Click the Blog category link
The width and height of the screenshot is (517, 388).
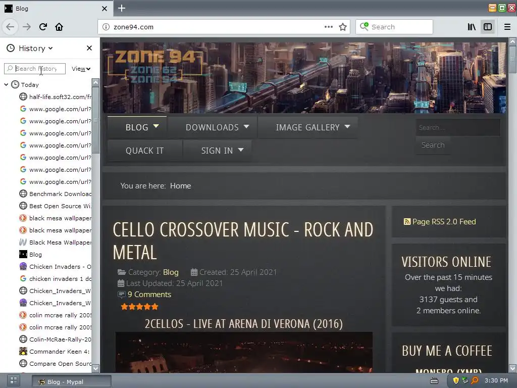pos(171,272)
